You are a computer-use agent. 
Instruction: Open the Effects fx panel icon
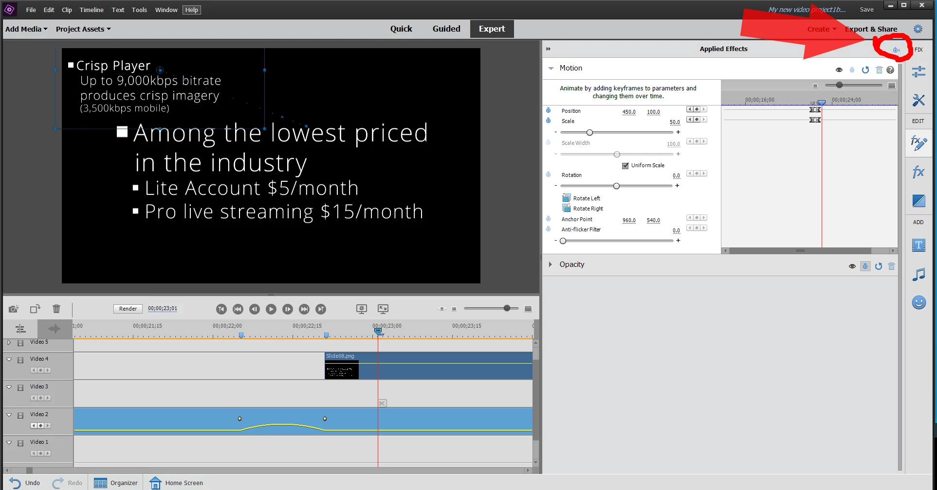click(919, 172)
